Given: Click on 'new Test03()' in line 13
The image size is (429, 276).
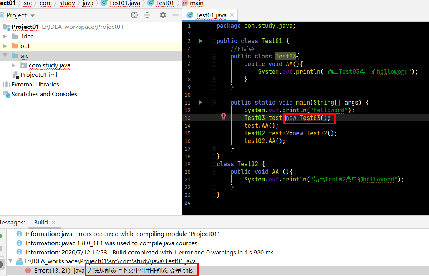Looking at the screenshot, I should (308, 118).
